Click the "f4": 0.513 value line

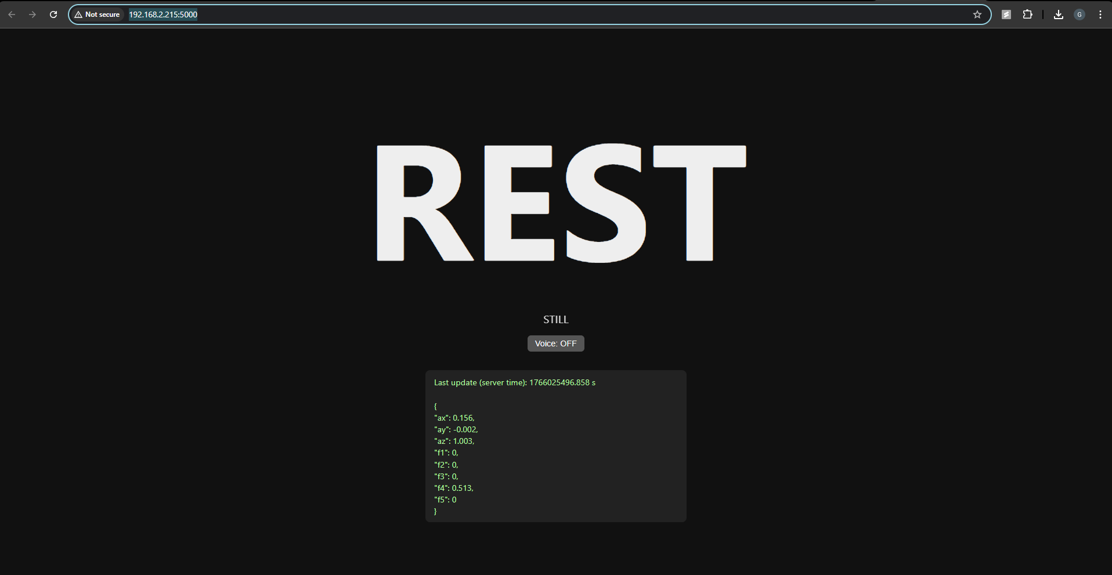pos(454,488)
